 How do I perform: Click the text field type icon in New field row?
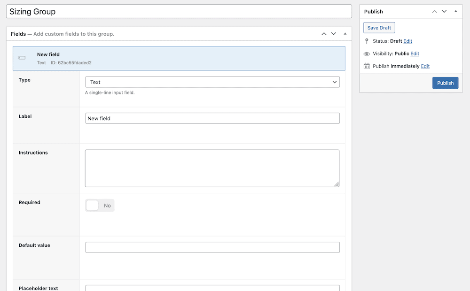22,58
